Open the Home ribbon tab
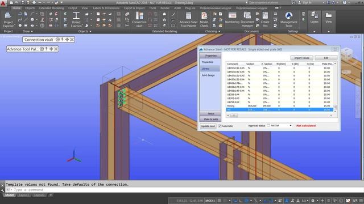 click(x=16, y=8)
